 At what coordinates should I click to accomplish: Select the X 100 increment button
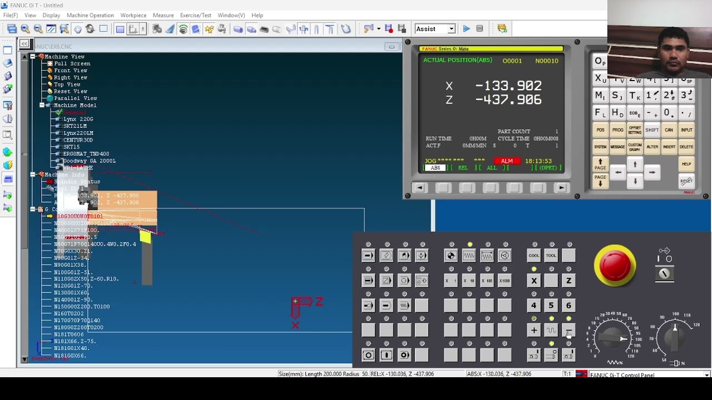pos(487,281)
